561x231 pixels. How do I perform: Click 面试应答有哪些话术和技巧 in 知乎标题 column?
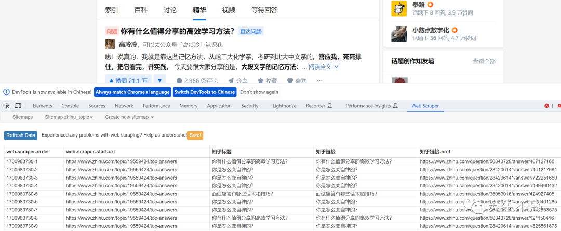coord(242,194)
